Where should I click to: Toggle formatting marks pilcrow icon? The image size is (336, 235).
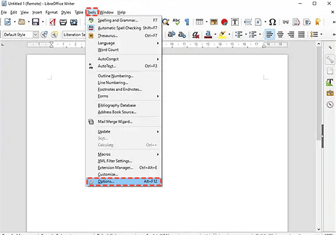(x=187, y=22)
